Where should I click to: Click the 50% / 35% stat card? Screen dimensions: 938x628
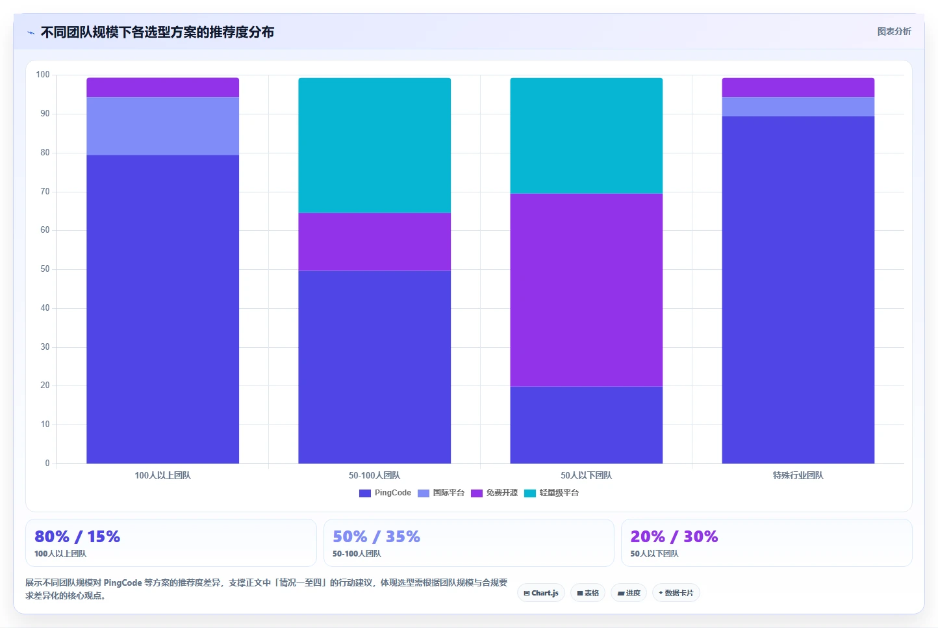point(468,543)
